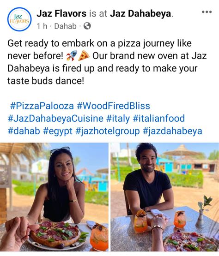The image size is (219, 256).
Task: Open the #WoodFiredBliss hashtag
Action: coord(113,106)
